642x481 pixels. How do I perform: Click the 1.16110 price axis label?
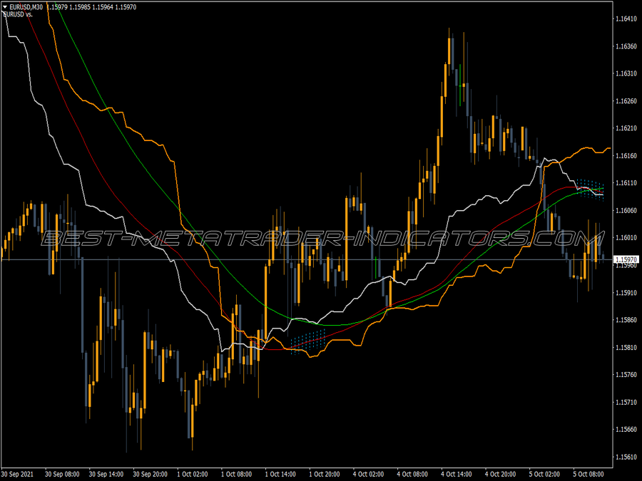pos(626,183)
